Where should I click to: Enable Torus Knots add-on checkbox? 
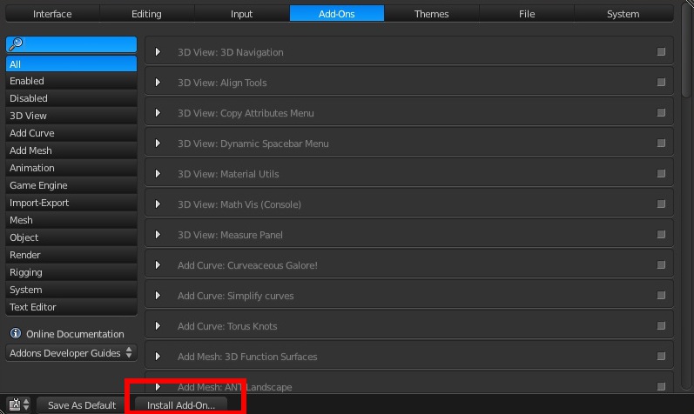661,326
